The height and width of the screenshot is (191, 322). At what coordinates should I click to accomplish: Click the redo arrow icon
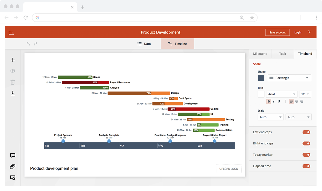coord(35,44)
